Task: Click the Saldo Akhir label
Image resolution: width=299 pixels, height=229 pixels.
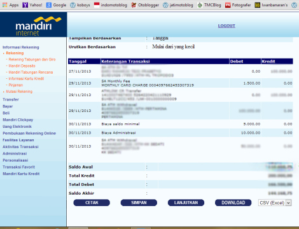Action: tap(81, 193)
